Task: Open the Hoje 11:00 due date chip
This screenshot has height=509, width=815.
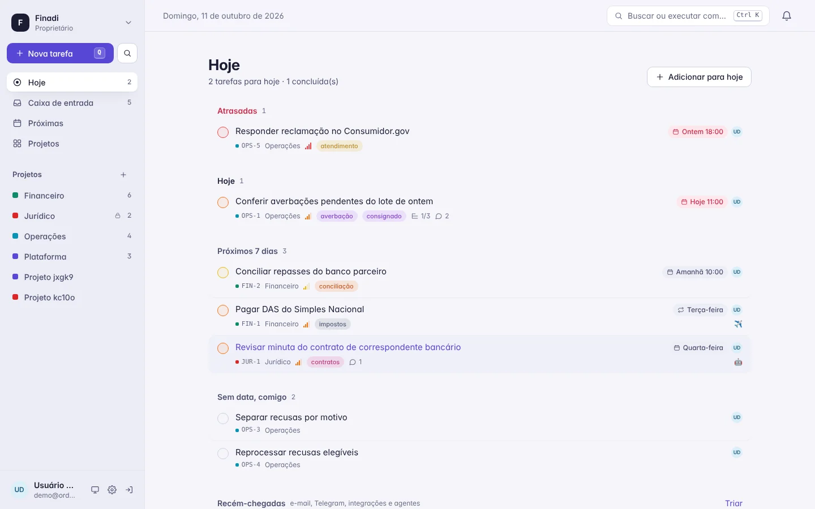Action: click(702, 202)
